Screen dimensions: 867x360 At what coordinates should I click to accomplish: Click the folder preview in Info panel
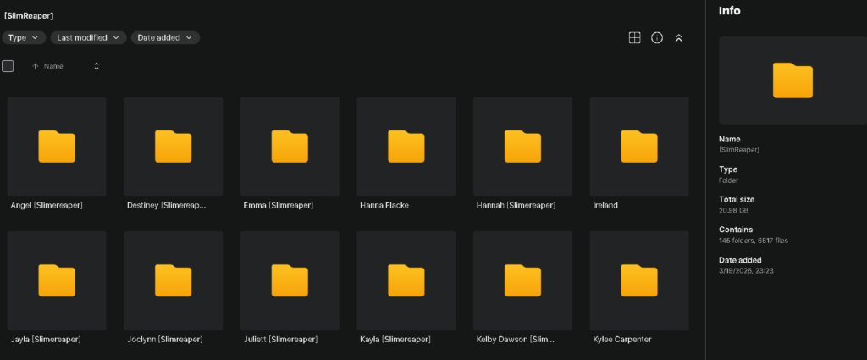point(792,80)
